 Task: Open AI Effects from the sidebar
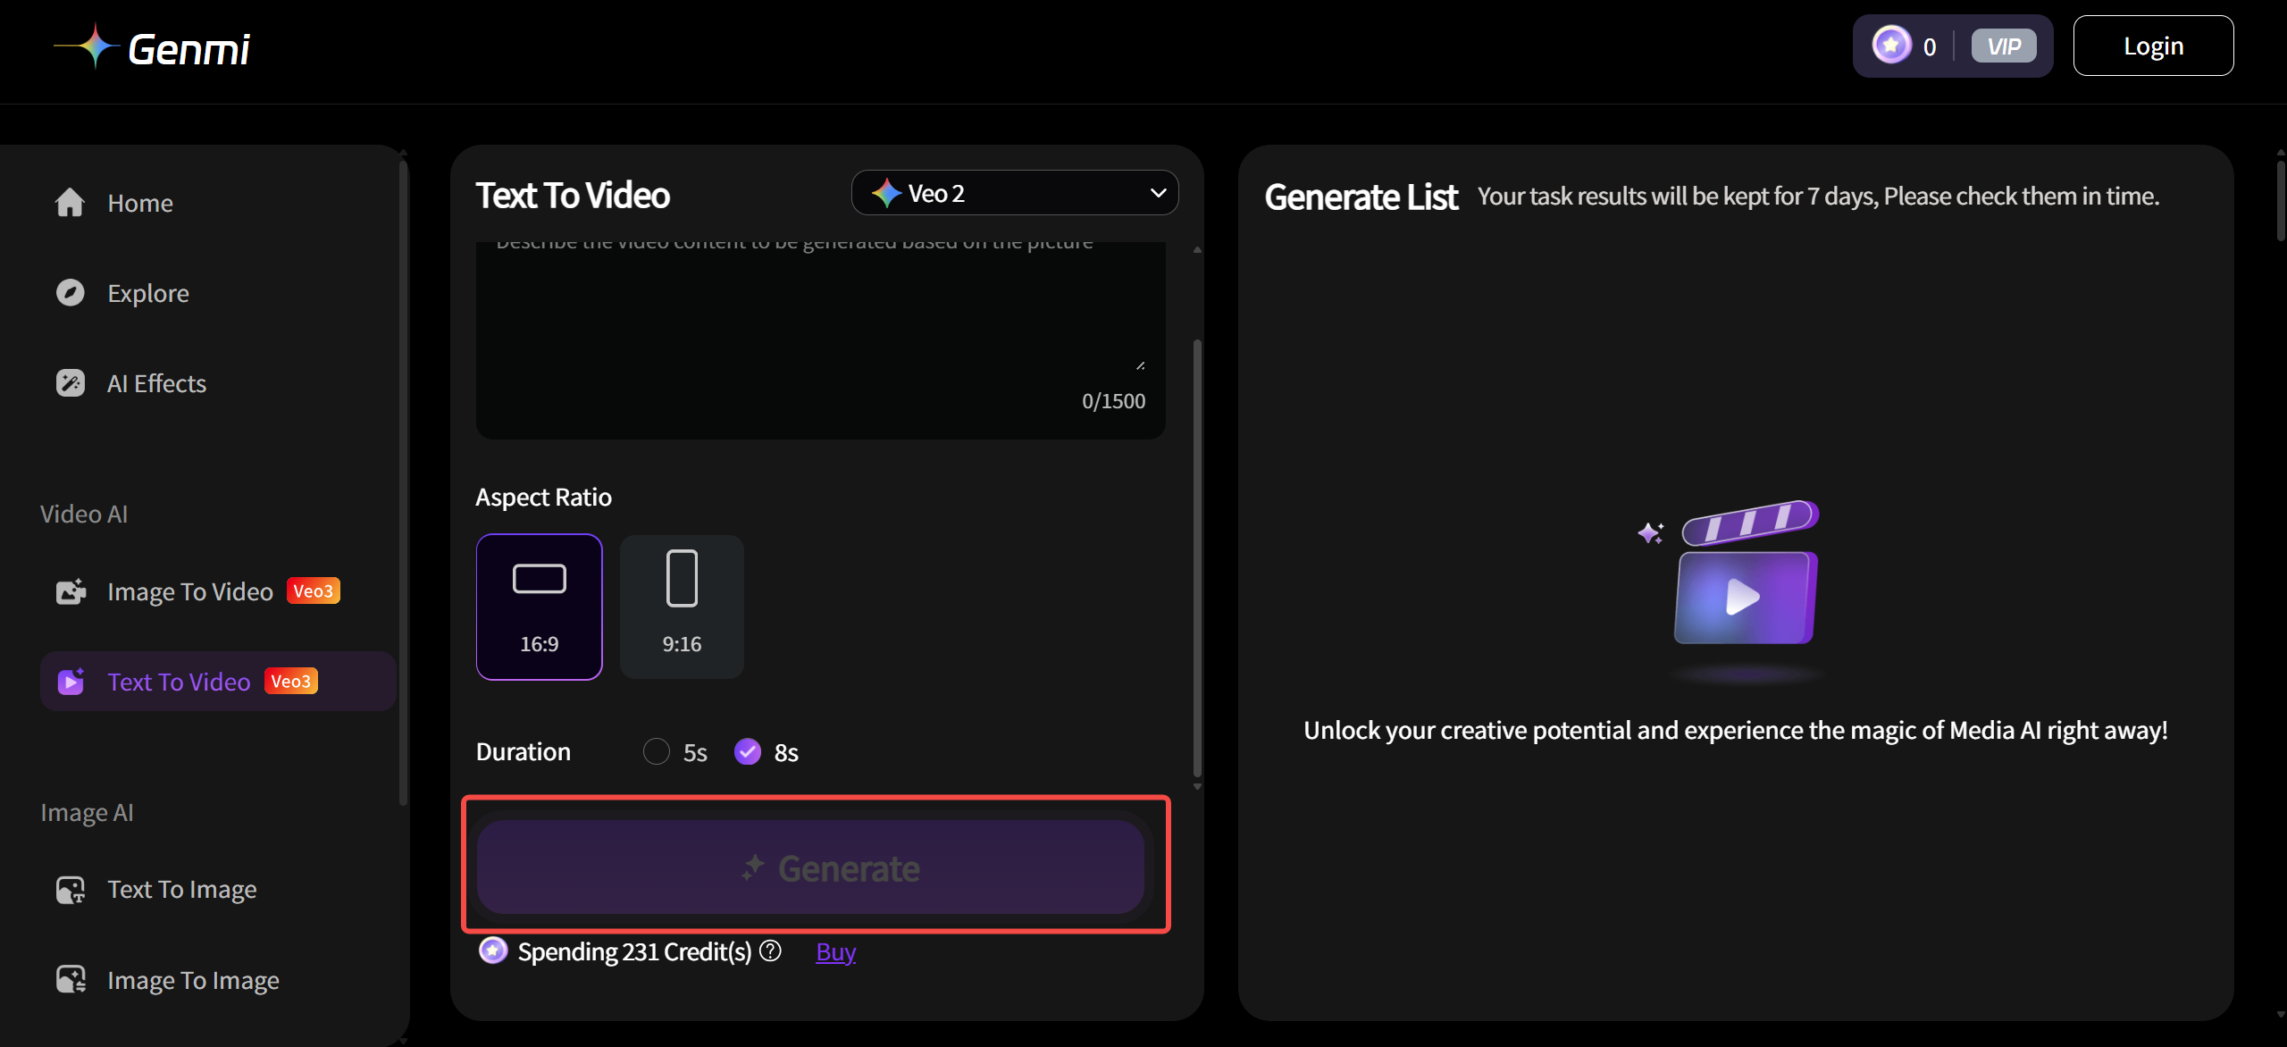(x=156, y=382)
